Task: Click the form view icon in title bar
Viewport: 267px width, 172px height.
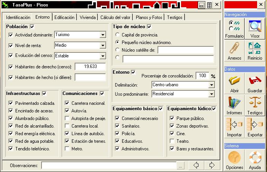Action: click(x=201, y=5)
